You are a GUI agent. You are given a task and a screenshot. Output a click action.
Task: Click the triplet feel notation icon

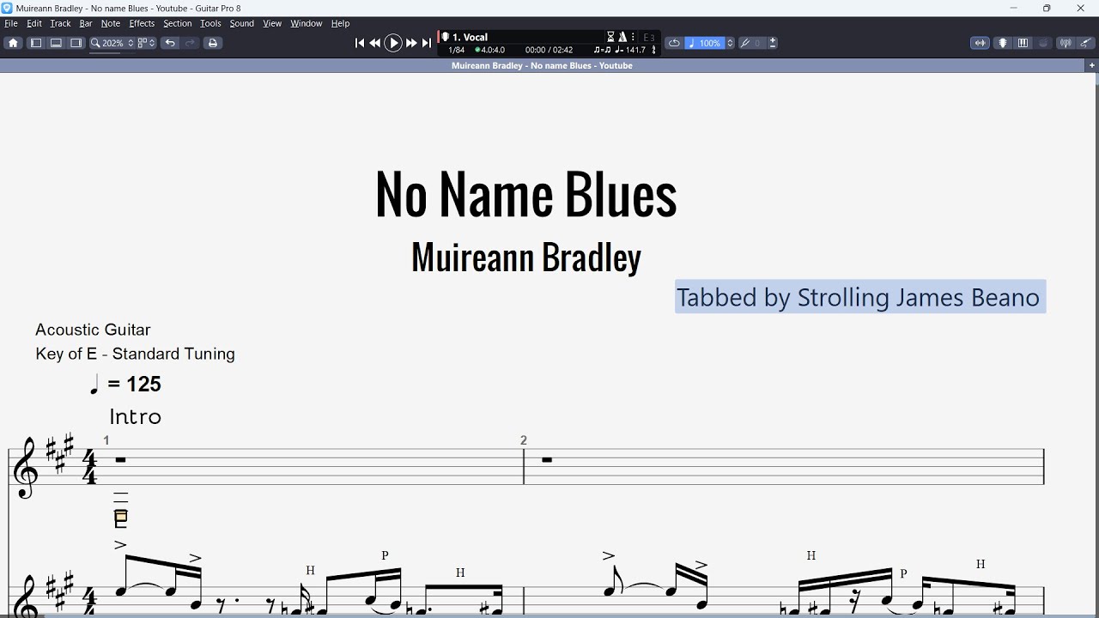pos(602,50)
